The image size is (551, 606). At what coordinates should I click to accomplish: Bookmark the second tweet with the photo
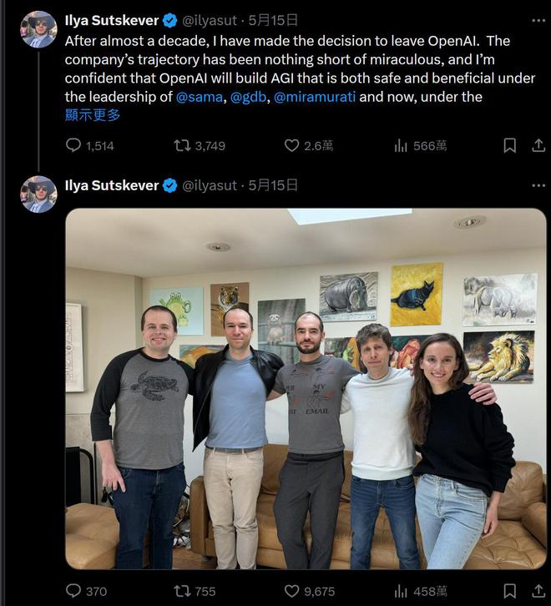click(509, 591)
